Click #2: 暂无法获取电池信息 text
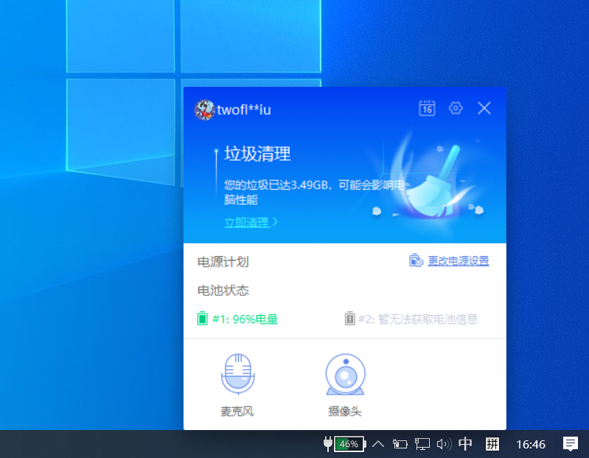Image resolution: width=589 pixels, height=458 pixels. tap(418, 320)
